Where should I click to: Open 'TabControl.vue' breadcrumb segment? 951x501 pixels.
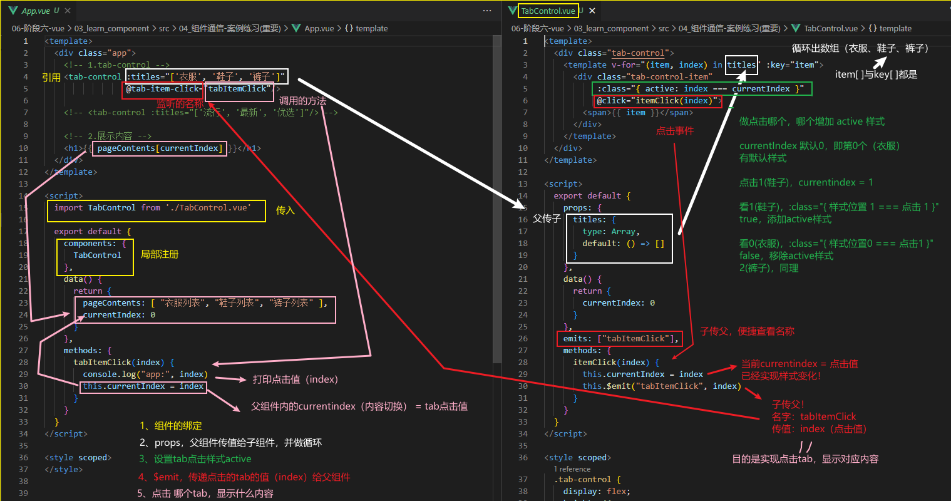(x=831, y=28)
